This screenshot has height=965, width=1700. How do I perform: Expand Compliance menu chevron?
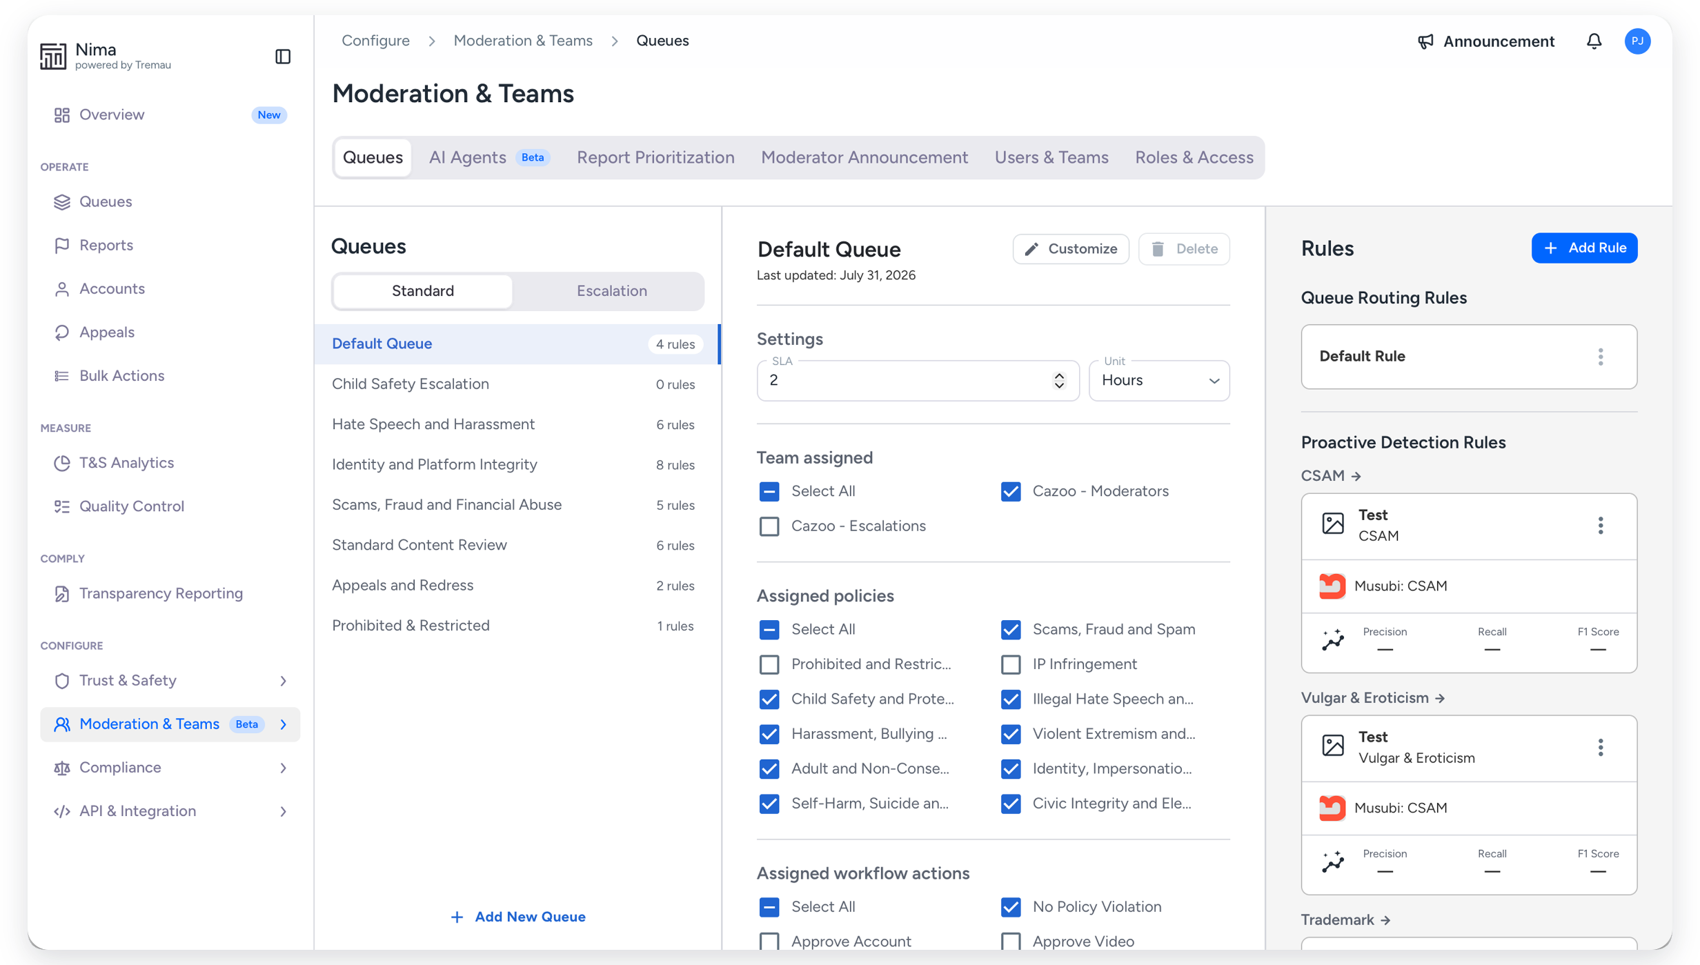click(x=283, y=768)
